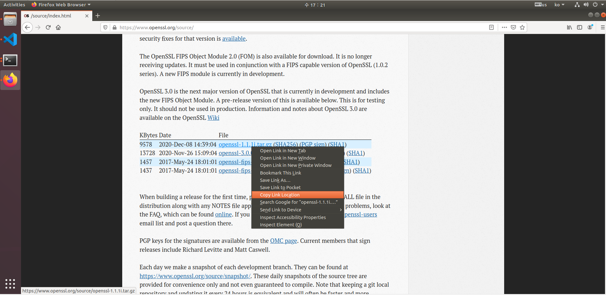Screen dimensions: 606x295
Task: Choose Search Google for openssl-1.1.1i
Action: (298, 202)
